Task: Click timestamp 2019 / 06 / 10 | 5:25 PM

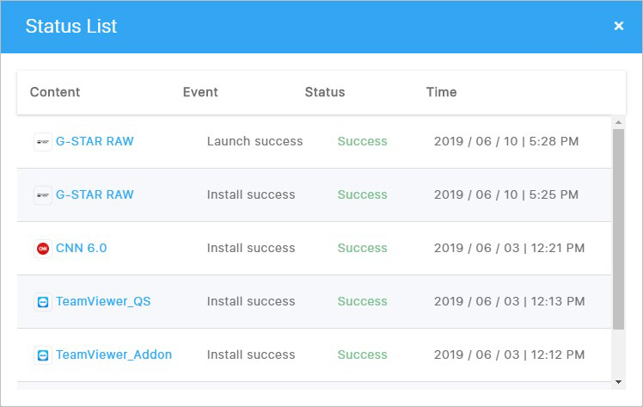Action: 506,194
